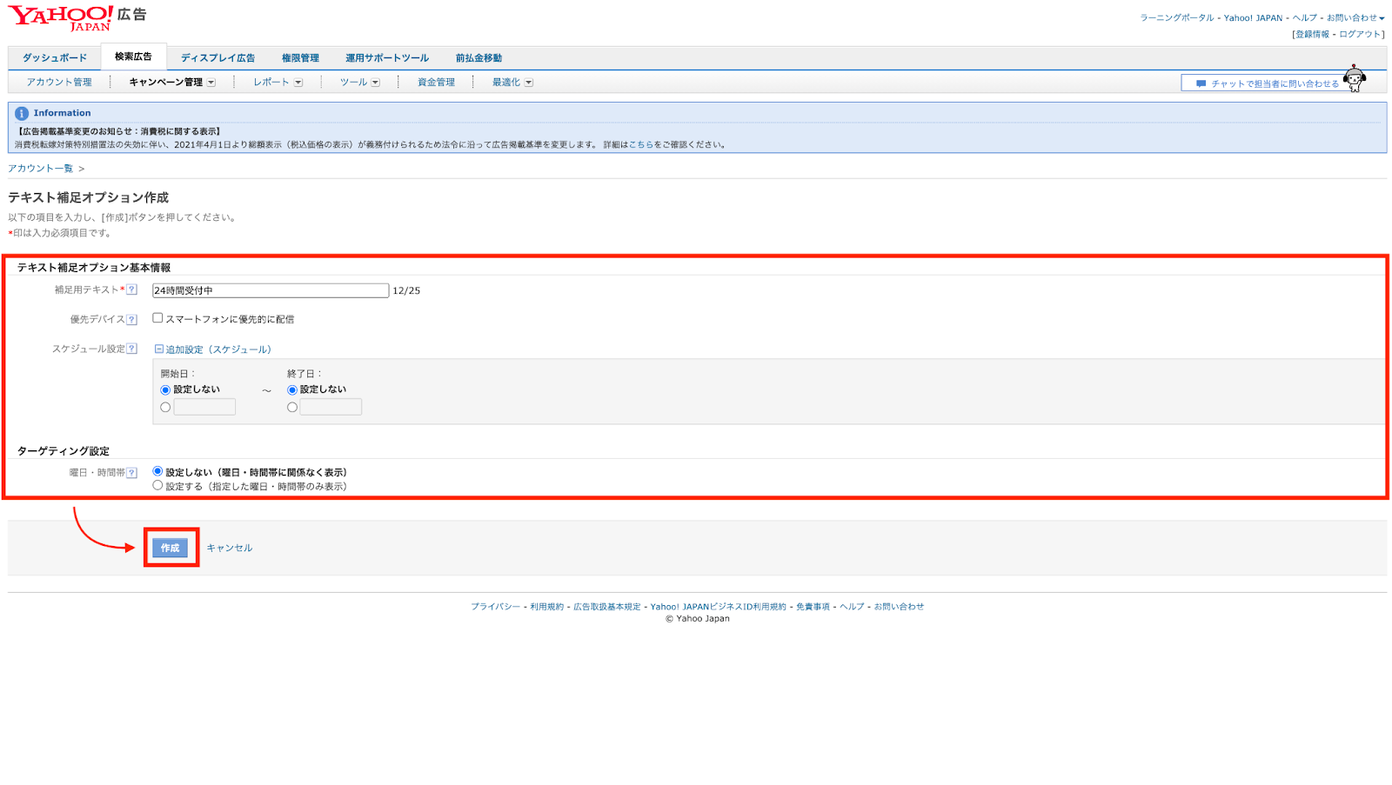Open 資金管理 submenu item

coord(436,83)
